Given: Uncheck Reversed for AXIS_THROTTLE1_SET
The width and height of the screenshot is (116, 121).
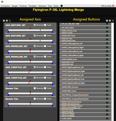Looking at the screenshot, I should coord(35,67).
